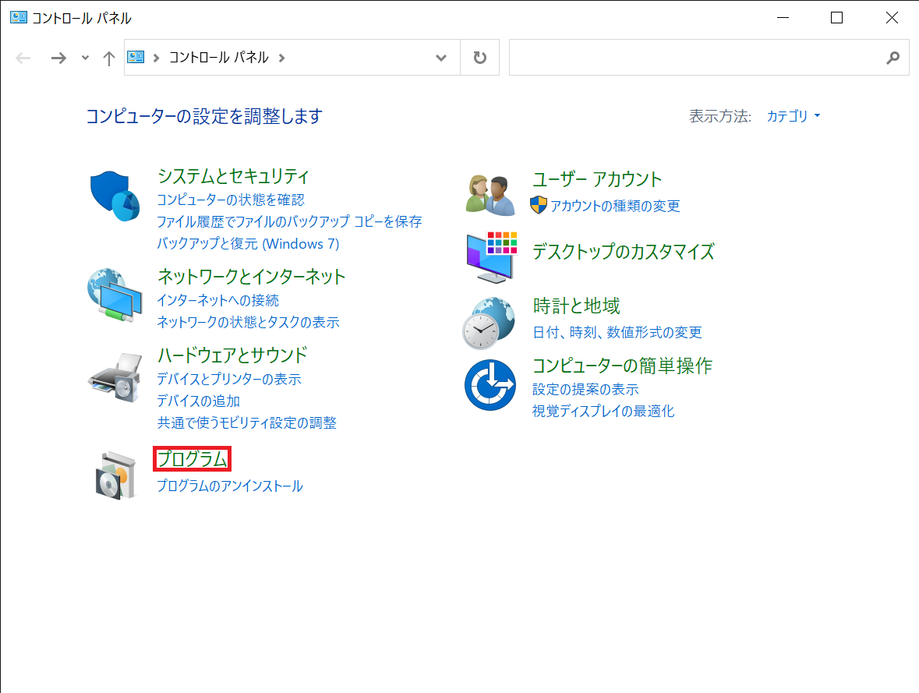Image resolution: width=919 pixels, height=693 pixels.
Task: Expand chevron after コントロール パネル breadcrumb
Action: (281, 58)
